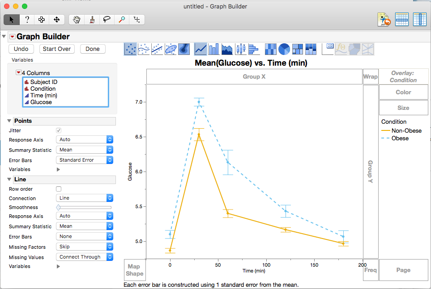Choose the Magnifier zoom tool
431x289 pixels.
click(122, 20)
